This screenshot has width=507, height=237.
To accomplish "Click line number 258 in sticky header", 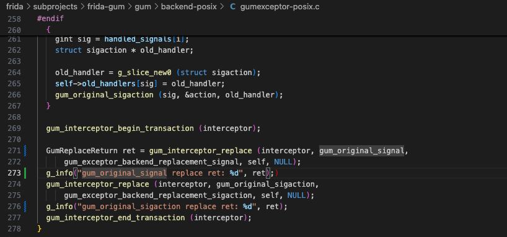I will click(14, 19).
